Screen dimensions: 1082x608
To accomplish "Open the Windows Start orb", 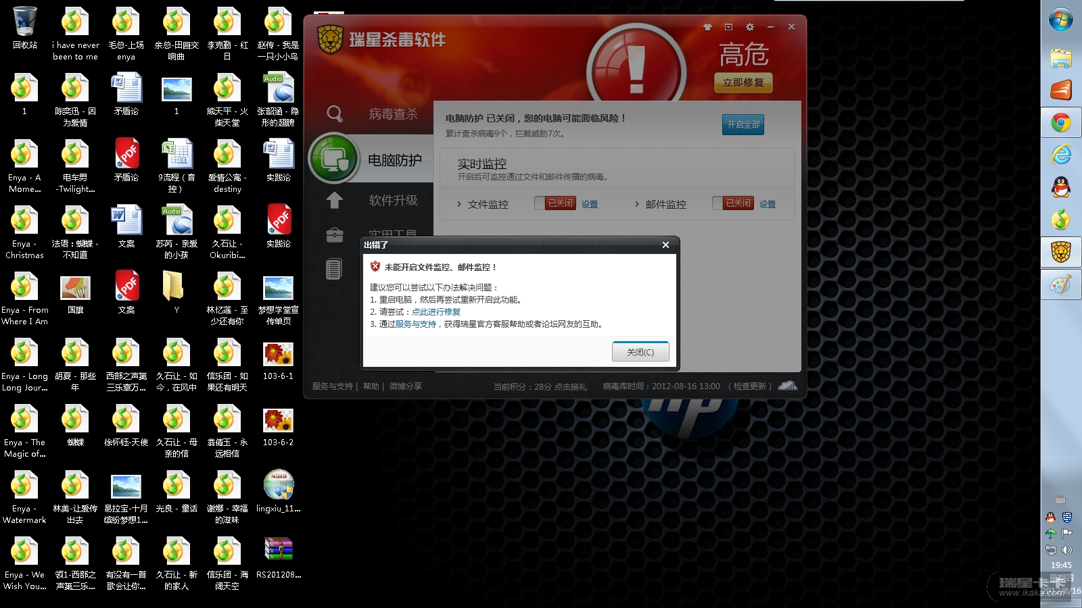I will pos(1061,20).
